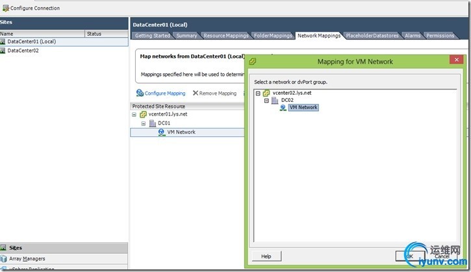Click the Help button in dialog
Image resolution: width=471 pixels, height=272 pixels.
tap(266, 256)
